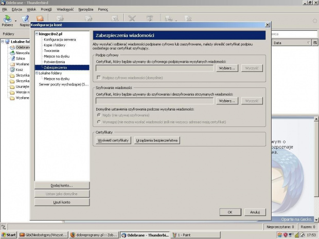Viewport: 319px width, 239px height.
Task: Click the Napisz compose icon
Action: pos(25,19)
